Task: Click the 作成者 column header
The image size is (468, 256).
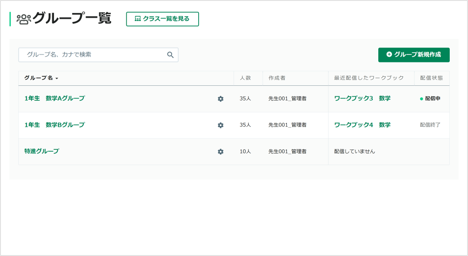Action: pyautogui.click(x=277, y=78)
